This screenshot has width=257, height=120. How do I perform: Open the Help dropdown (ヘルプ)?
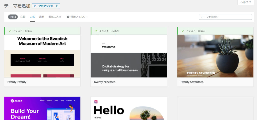246,2
